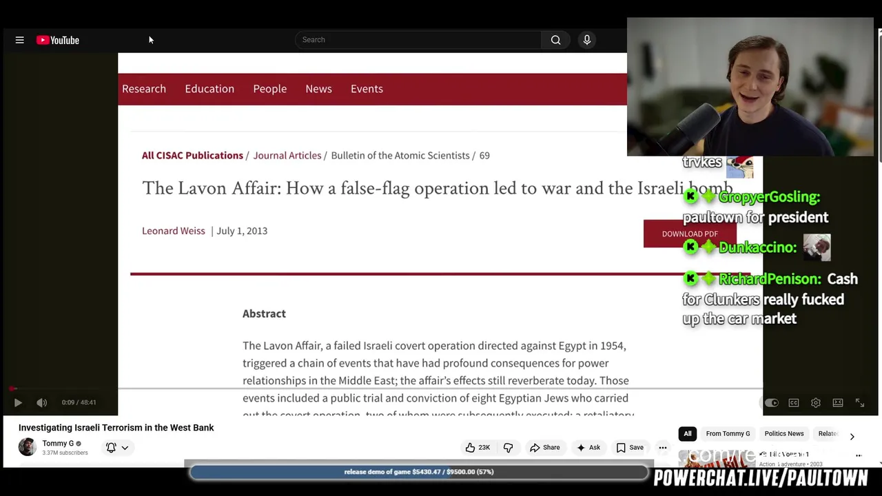Like the video (23K)
Viewport: 882px width, 496px height.
click(x=477, y=448)
